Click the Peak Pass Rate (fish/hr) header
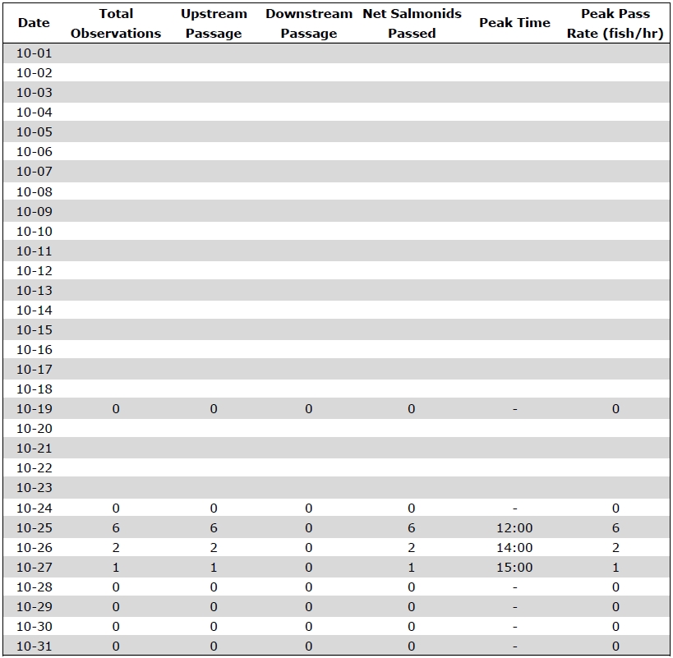 [615, 23]
